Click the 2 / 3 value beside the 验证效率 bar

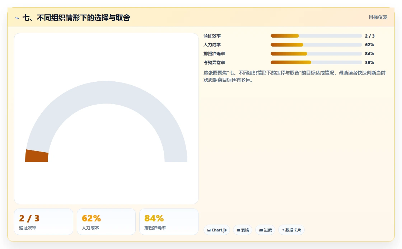(x=370, y=36)
